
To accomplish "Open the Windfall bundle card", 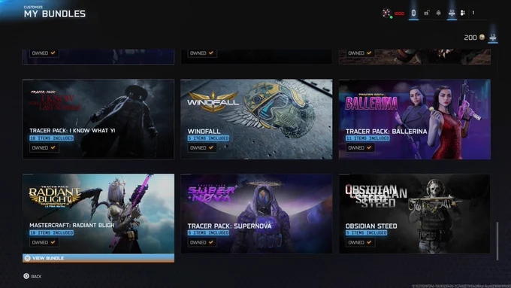I will click(x=256, y=119).
